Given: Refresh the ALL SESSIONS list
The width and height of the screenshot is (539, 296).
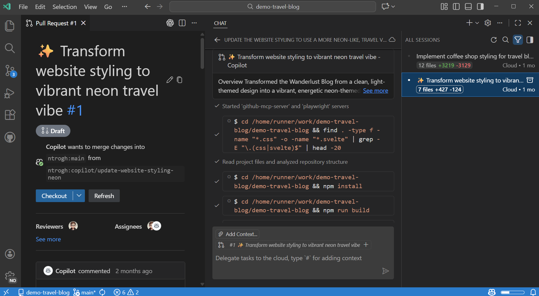Looking at the screenshot, I should pos(494,40).
